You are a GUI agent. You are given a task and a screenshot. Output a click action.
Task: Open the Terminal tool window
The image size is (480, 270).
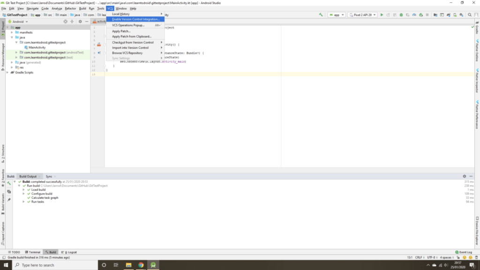point(32,252)
